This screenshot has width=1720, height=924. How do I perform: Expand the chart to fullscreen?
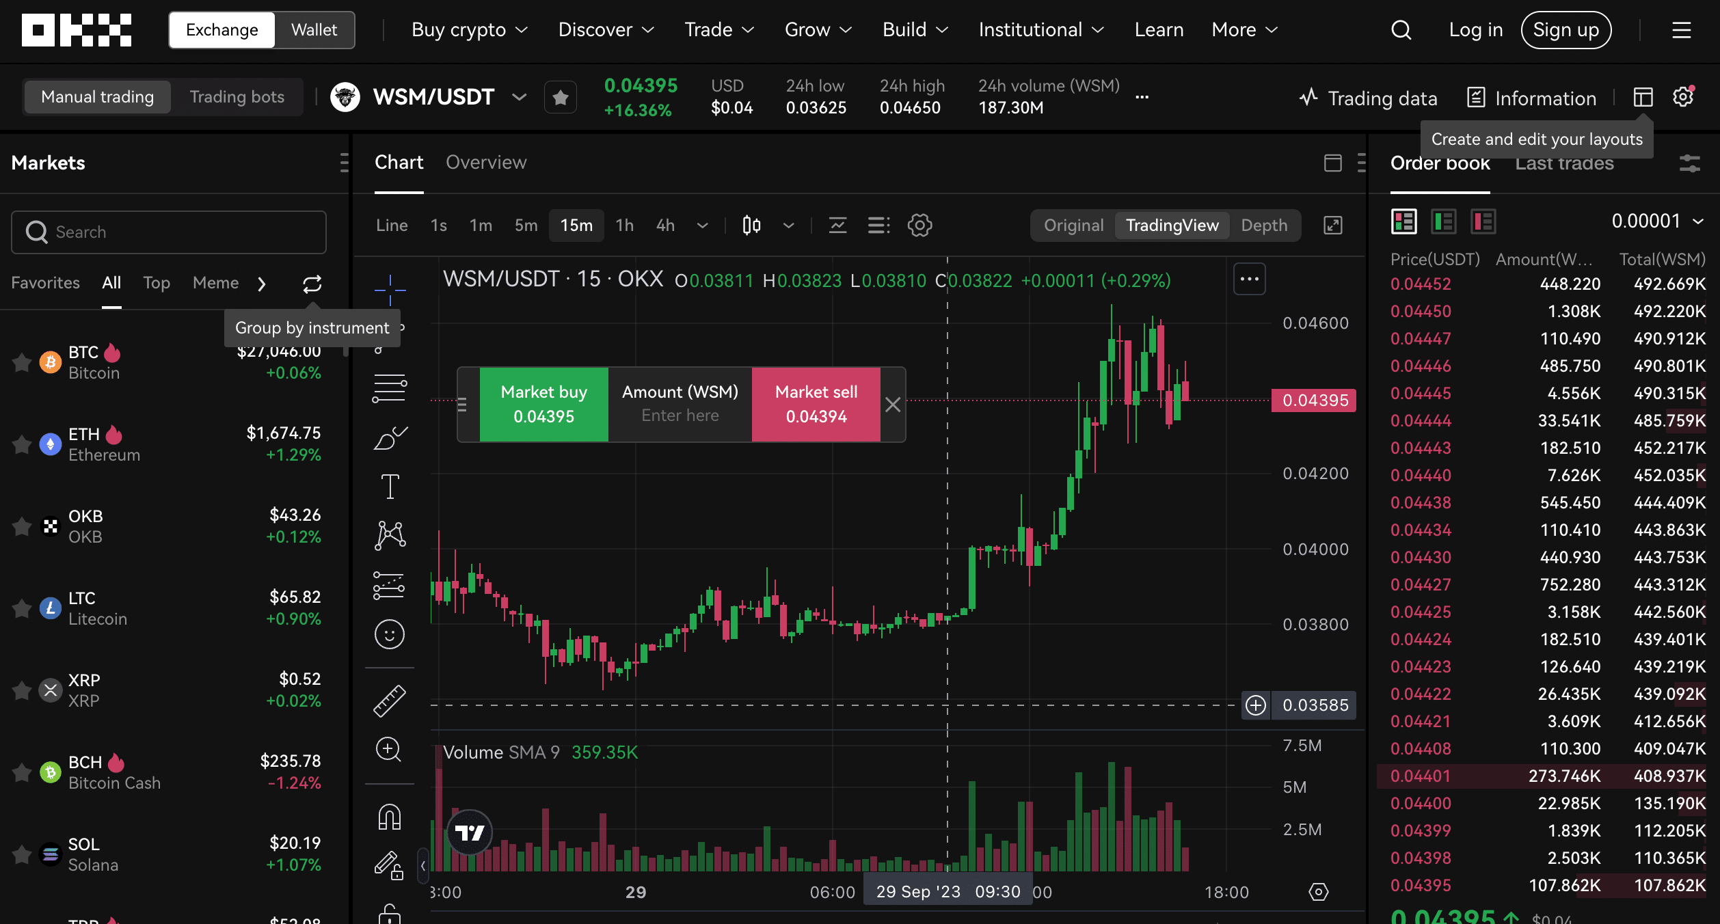[x=1333, y=226]
